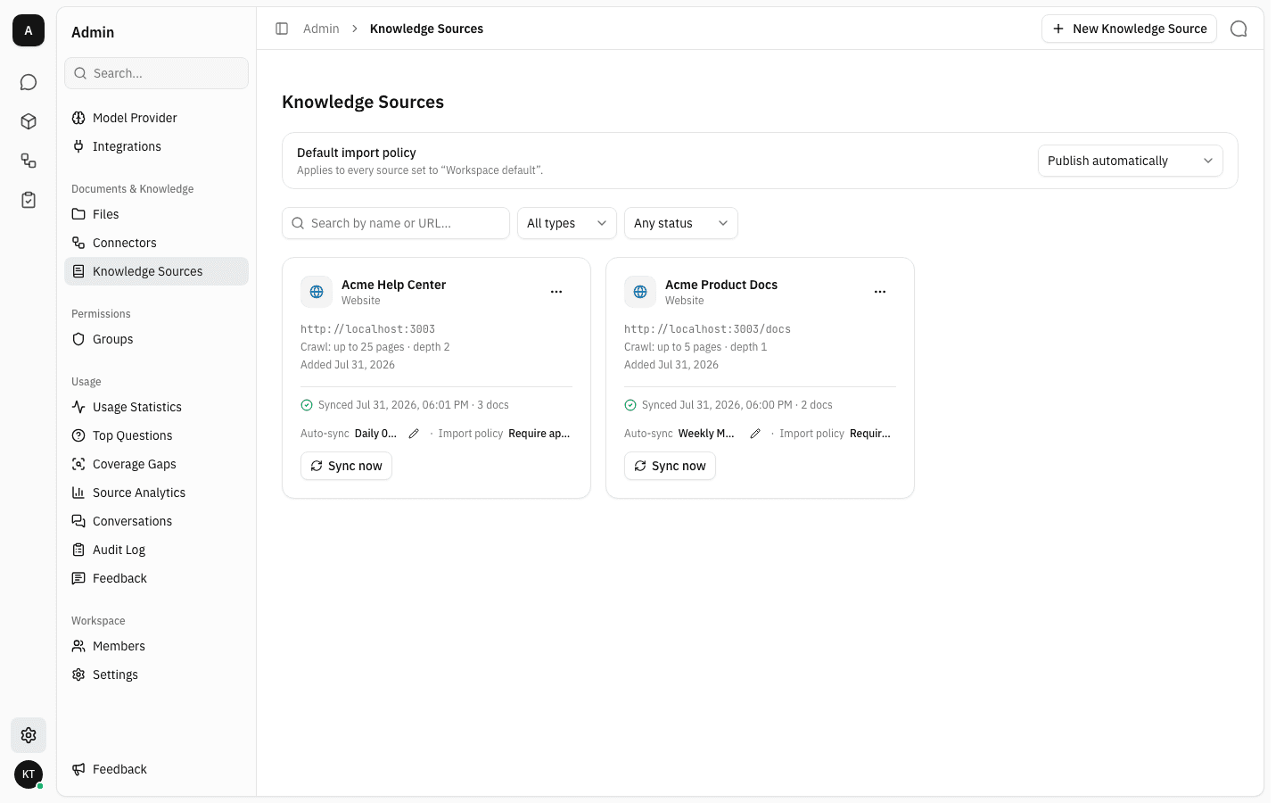Open the connected-squares icon in left rail

click(x=29, y=161)
